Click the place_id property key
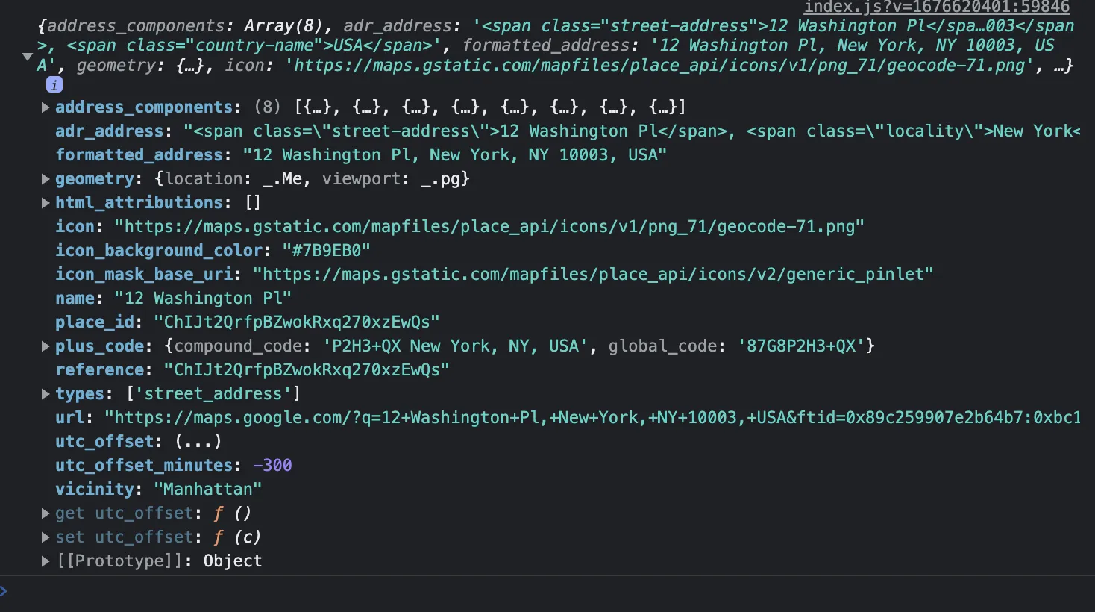The height and width of the screenshot is (612, 1095). [x=95, y=322]
